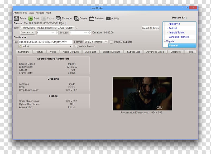
Task: Open the Chapters range type dropdown
Action: (x=27, y=32)
